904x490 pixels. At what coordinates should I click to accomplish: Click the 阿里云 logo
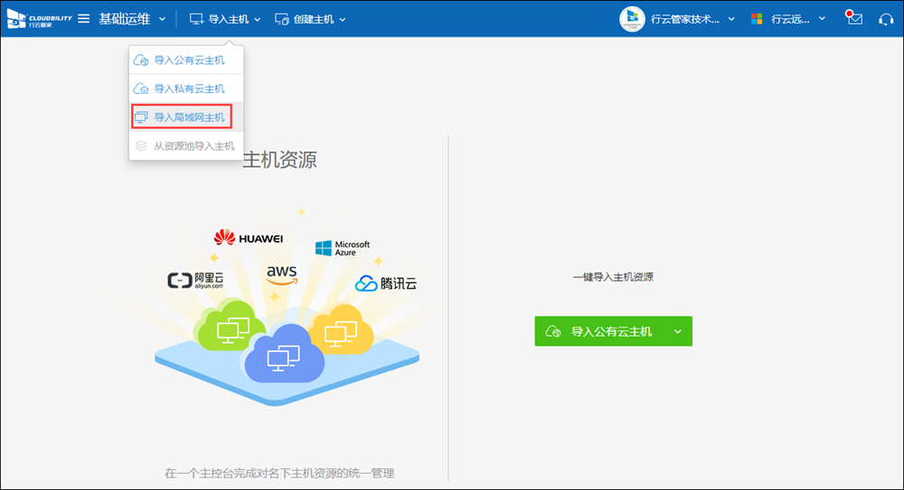tap(195, 281)
